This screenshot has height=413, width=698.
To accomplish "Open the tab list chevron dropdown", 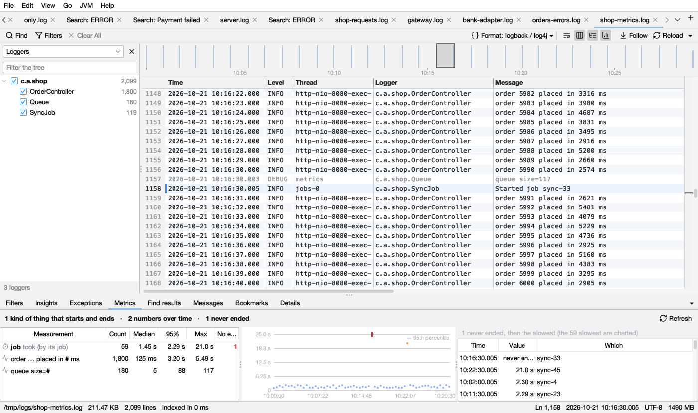I will coord(677,20).
